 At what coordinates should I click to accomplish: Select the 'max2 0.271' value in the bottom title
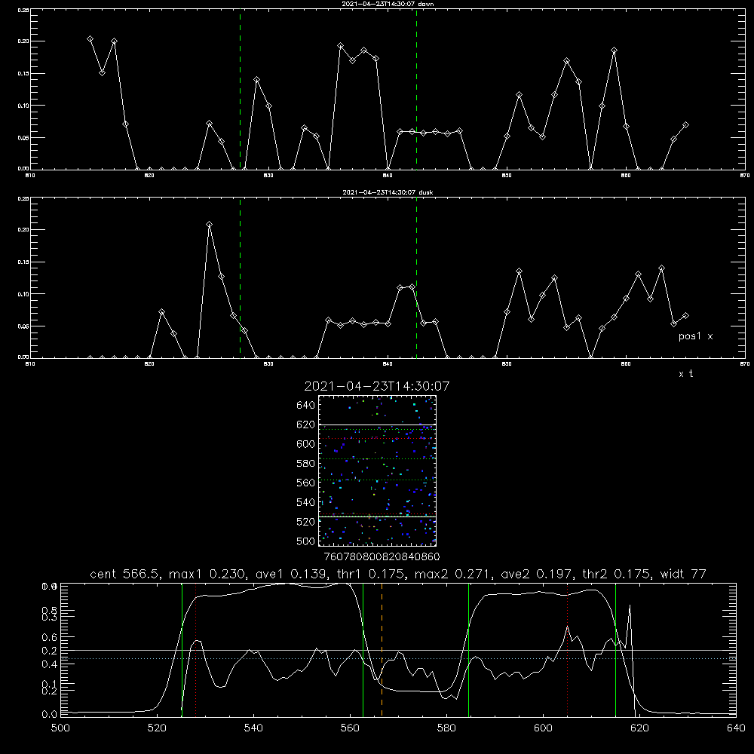coord(454,574)
